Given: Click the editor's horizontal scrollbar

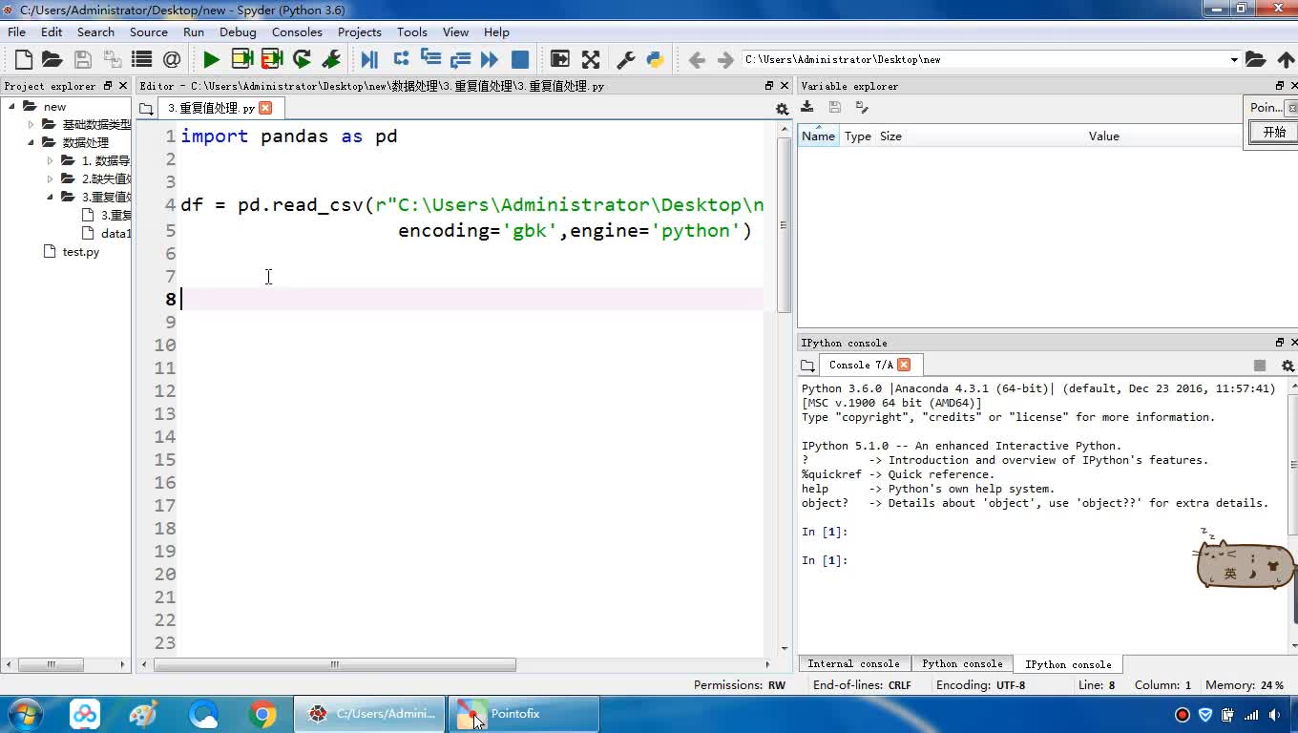Looking at the screenshot, I should (334, 664).
